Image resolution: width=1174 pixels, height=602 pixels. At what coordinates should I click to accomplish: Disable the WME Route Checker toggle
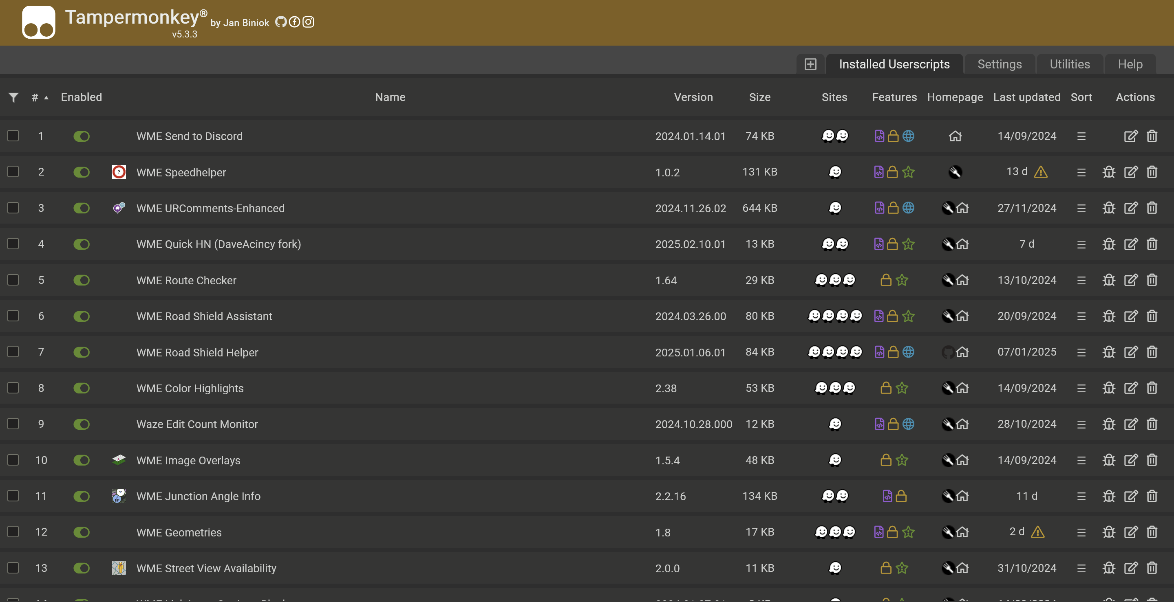click(x=82, y=280)
